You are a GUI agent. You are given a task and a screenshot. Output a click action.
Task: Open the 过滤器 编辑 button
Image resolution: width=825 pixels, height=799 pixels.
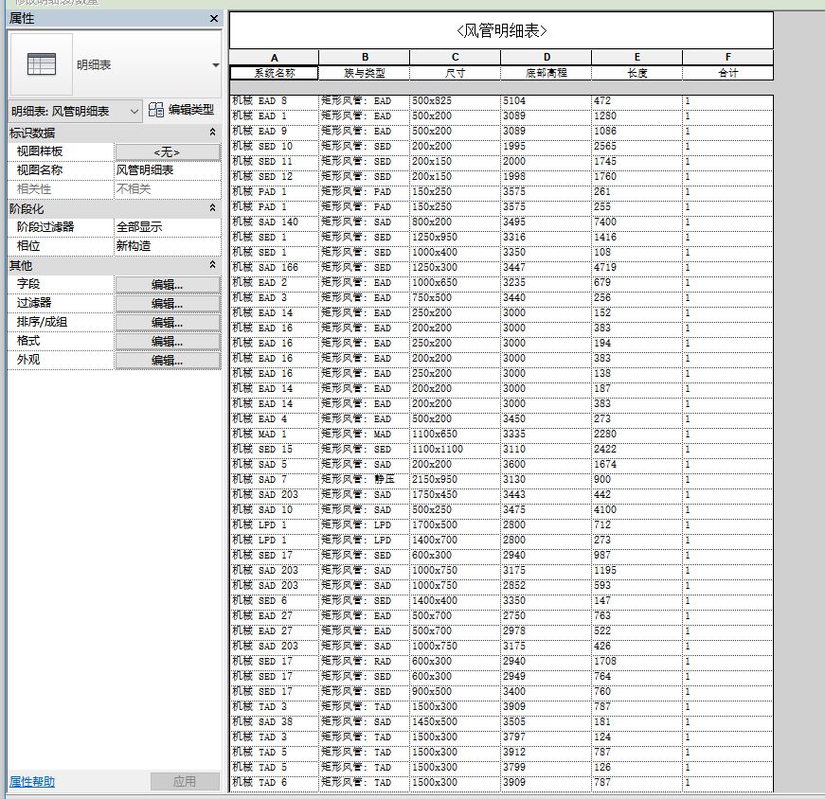pyautogui.click(x=168, y=304)
